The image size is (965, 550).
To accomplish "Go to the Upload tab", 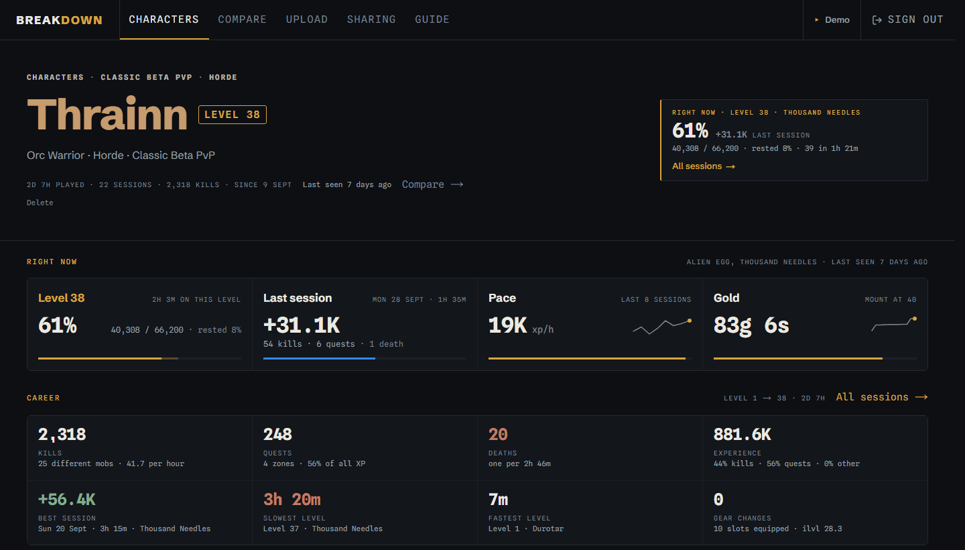I will coord(307,19).
